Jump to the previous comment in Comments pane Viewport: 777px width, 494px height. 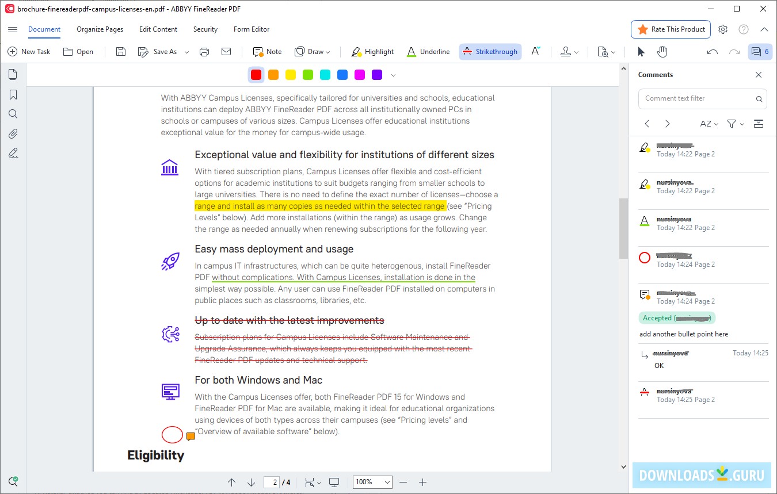(647, 124)
